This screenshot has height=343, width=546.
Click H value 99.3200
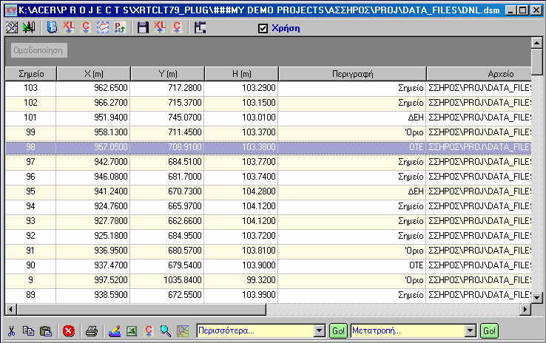(x=261, y=280)
